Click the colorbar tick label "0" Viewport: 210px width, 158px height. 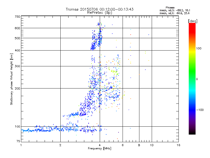197,79
